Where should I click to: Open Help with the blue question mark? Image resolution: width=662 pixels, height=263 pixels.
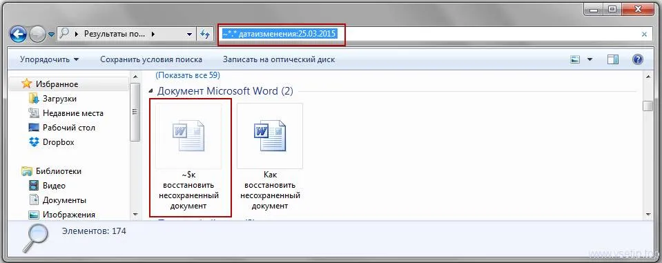(638, 59)
